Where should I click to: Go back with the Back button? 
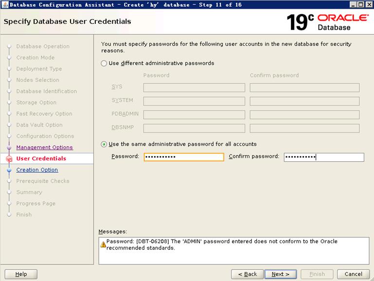tap(248, 274)
